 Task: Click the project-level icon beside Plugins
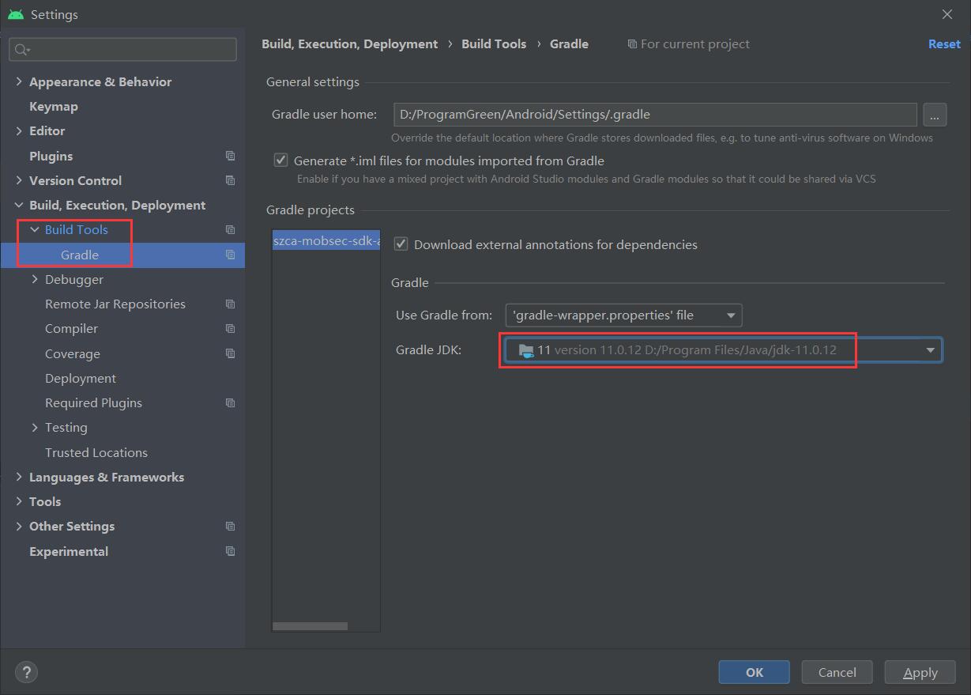tap(230, 156)
